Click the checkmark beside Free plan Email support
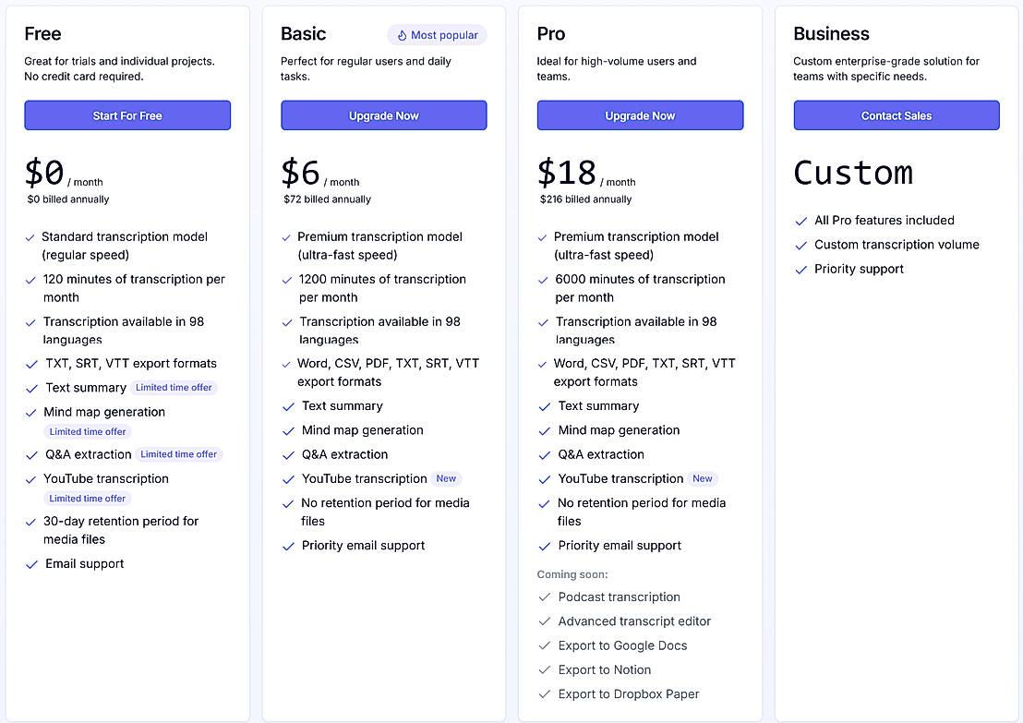1023x723 pixels. click(x=31, y=564)
